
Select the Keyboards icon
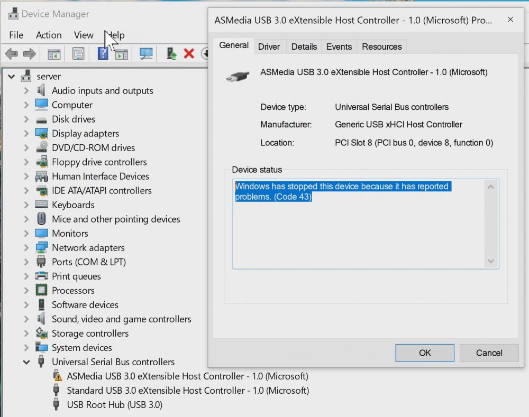pyautogui.click(x=41, y=205)
